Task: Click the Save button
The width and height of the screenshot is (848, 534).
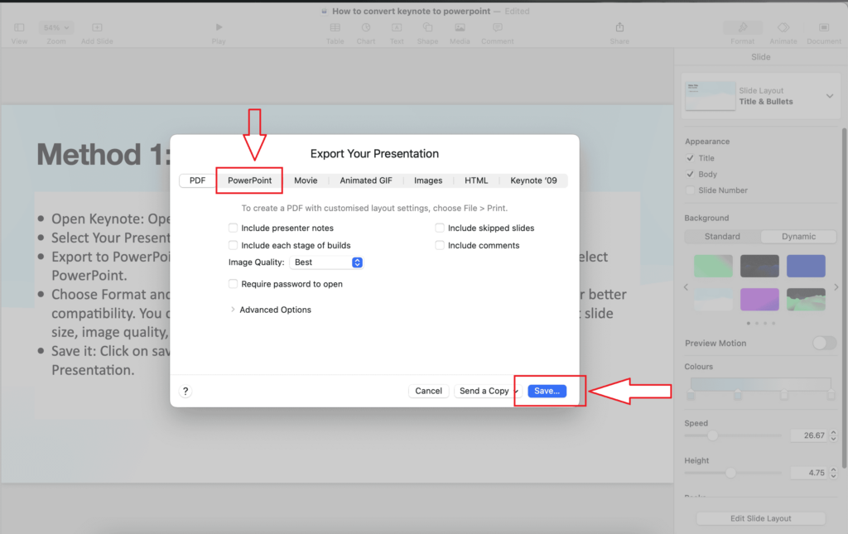Action: [x=546, y=390]
